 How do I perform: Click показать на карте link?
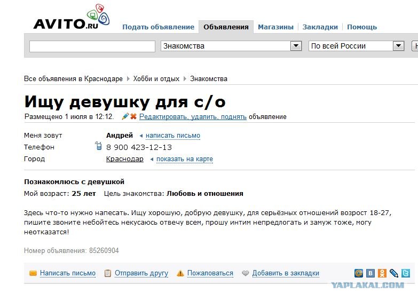tap(185, 159)
